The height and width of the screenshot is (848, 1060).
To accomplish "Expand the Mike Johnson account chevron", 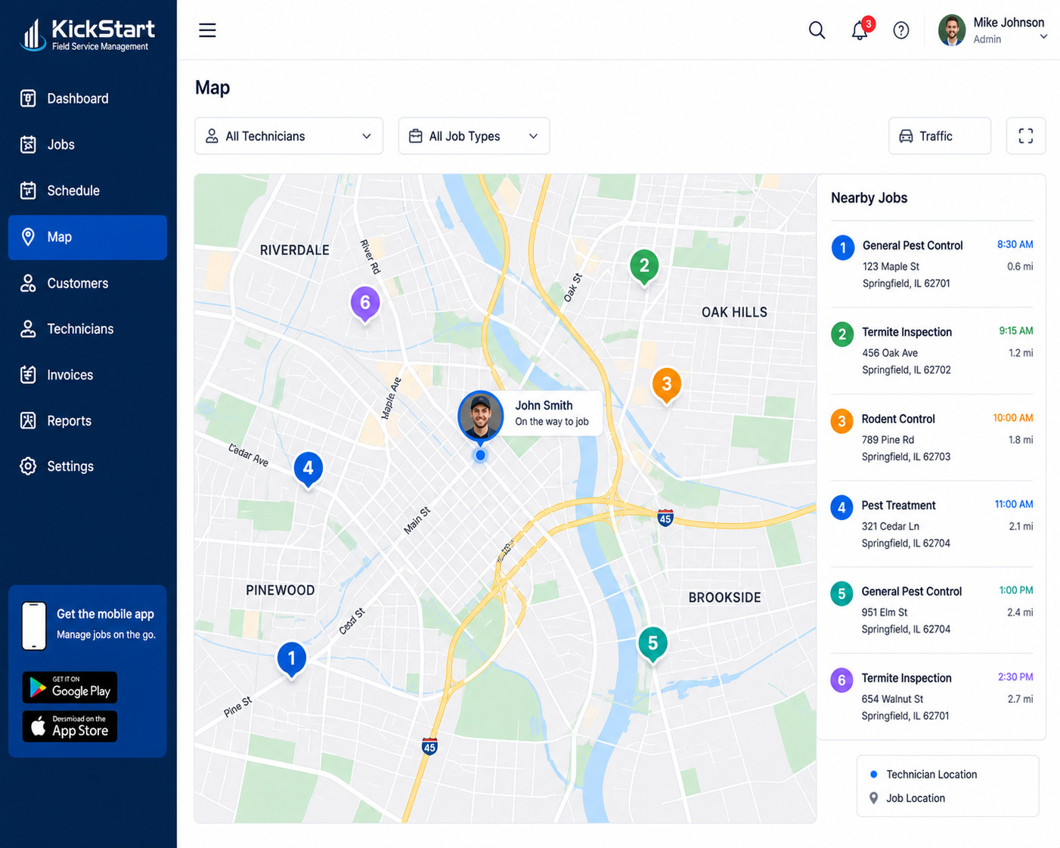I will coord(1043,36).
